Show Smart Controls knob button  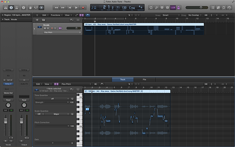tap(30, 8)
